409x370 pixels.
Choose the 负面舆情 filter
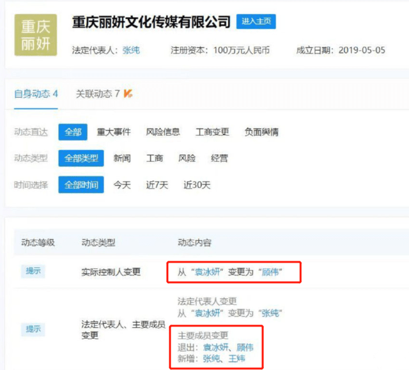click(x=261, y=132)
